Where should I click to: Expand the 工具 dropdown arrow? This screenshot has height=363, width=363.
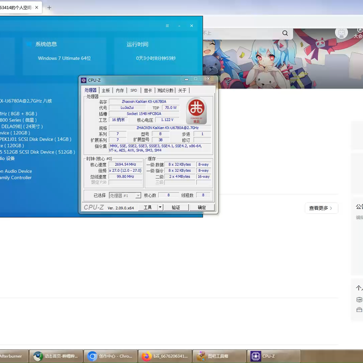[161, 208]
